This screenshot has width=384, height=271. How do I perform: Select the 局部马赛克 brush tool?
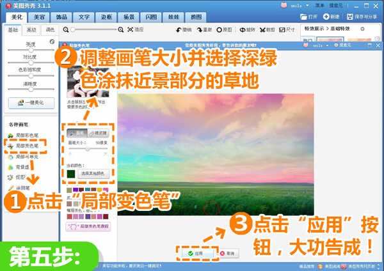click(23, 157)
